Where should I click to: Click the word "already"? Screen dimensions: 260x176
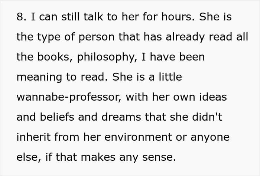(185, 38)
